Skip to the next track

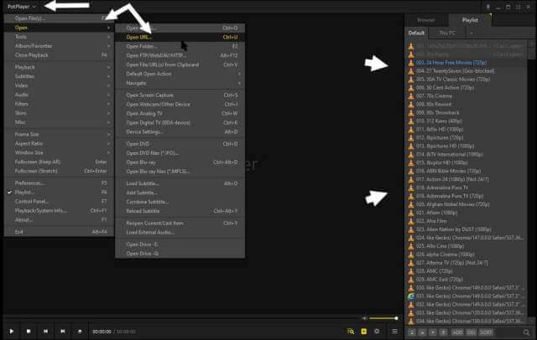coord(63,331)
